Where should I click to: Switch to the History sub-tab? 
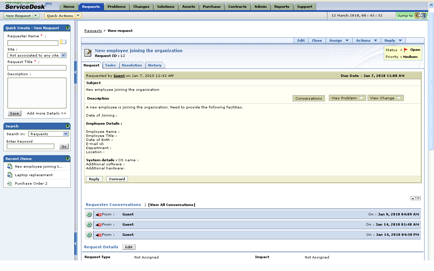155,65
